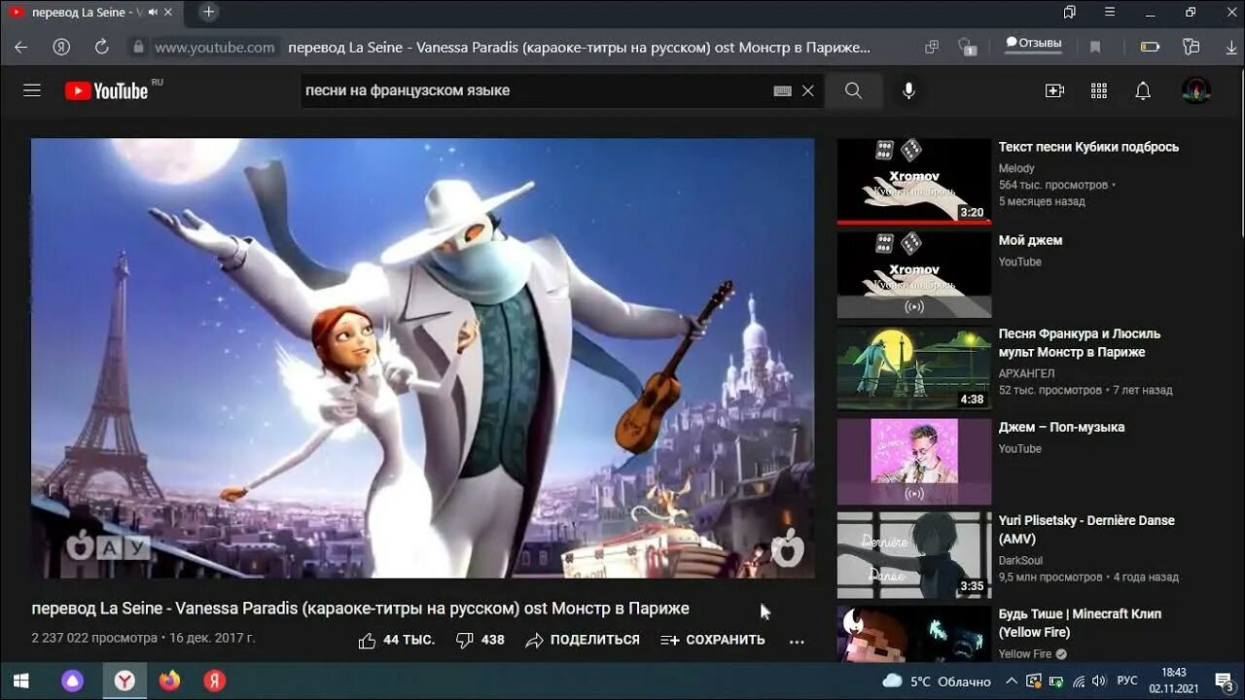
Task: Click the magnifier search button
Action: pos(853,90)
